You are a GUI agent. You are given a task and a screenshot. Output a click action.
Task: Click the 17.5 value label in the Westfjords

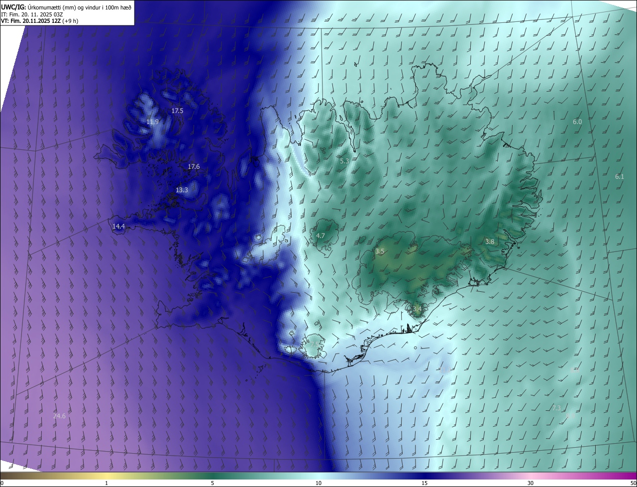(177, 111)
